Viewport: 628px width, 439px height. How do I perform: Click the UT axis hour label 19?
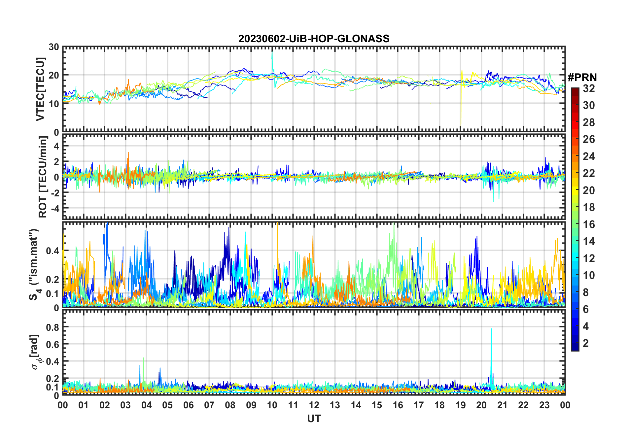[x=461, y=405]
